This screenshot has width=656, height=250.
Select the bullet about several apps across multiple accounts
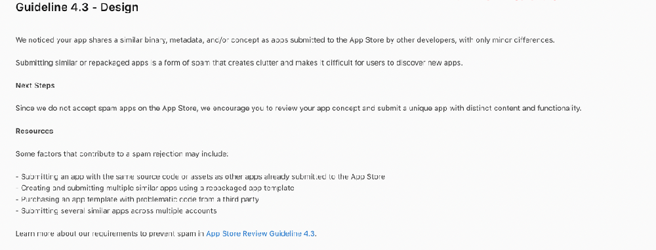click(x=116, y=211)
